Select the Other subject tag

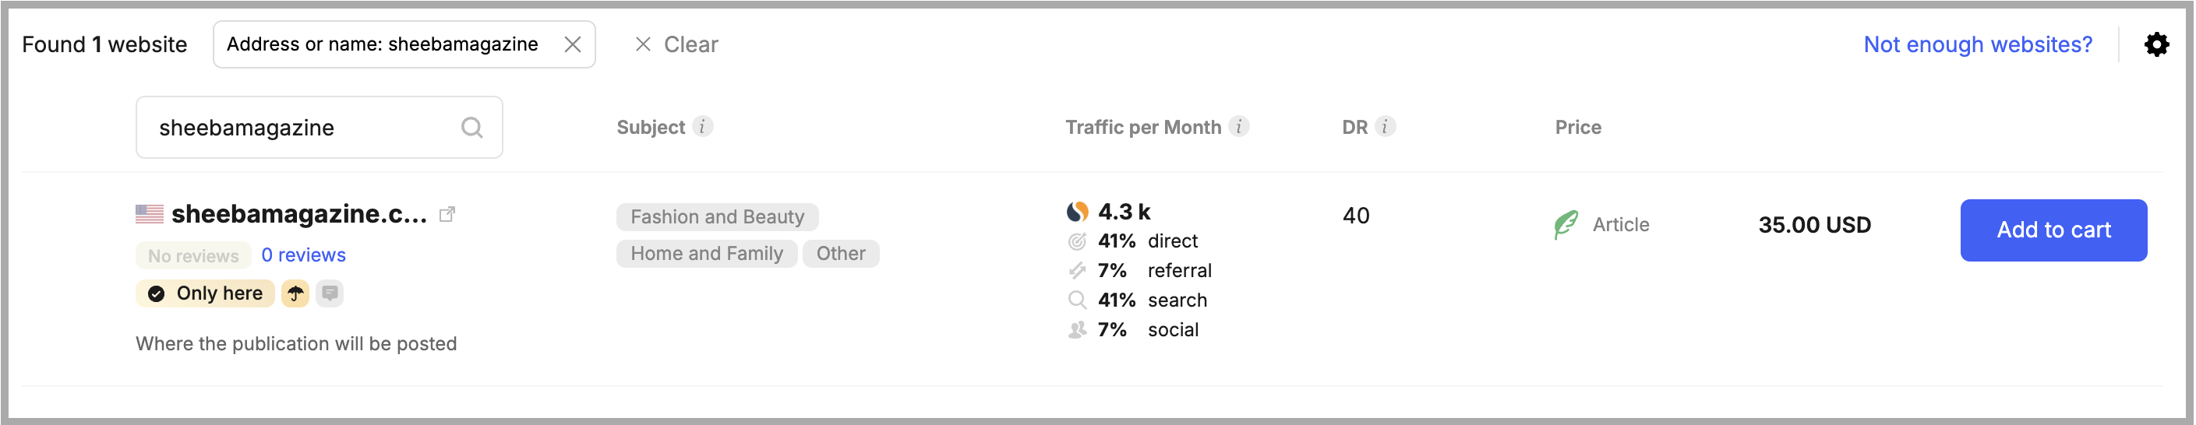841,254
